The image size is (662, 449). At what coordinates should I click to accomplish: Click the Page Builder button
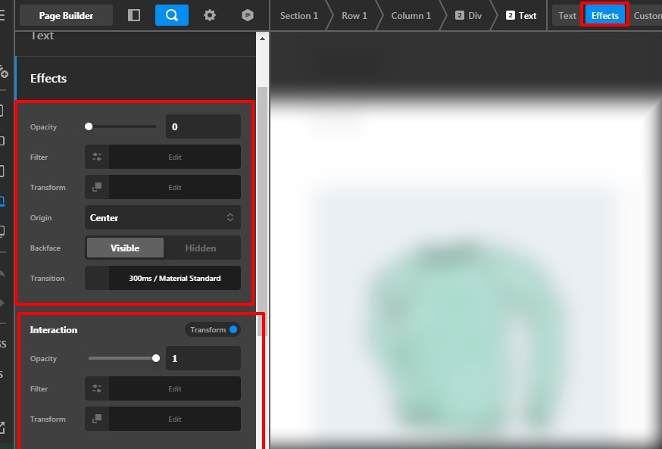[66, 14]
